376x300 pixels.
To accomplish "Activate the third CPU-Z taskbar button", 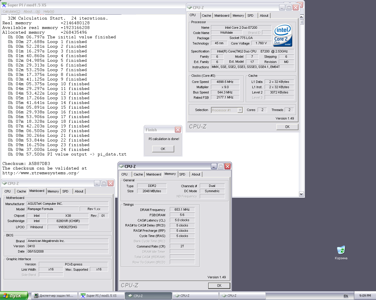I will pyautogui.click(x=242, y=296).
